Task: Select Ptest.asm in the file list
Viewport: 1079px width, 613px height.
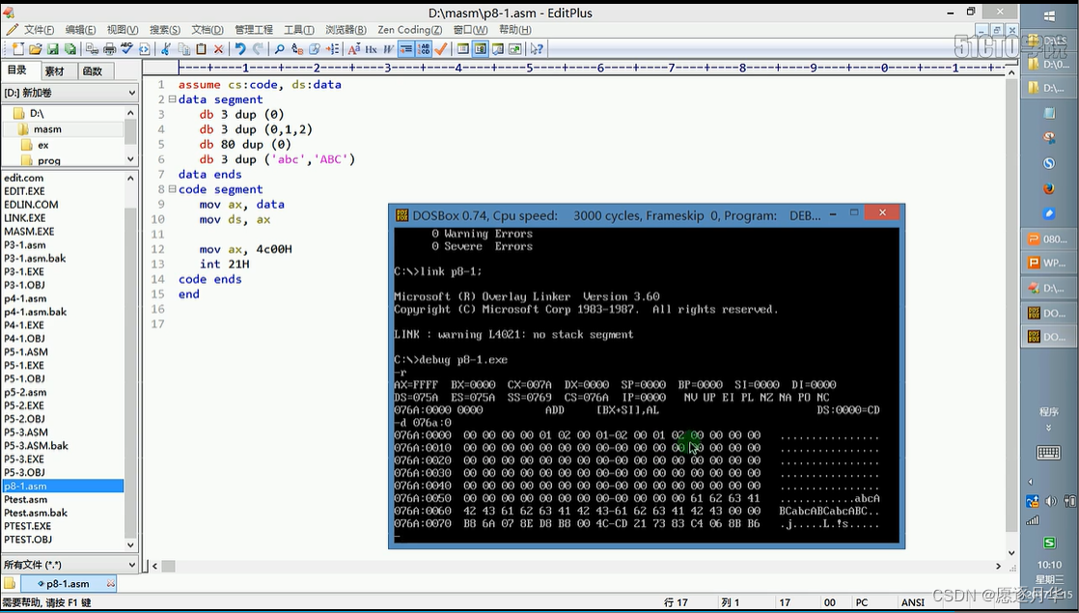Action: click(x=25, y=499)
